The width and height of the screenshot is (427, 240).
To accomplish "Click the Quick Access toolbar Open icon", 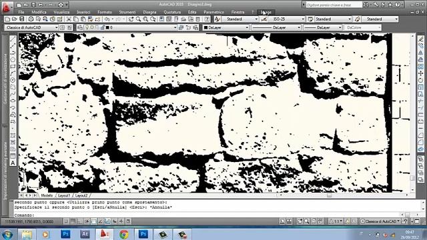I will tap(25, 5).
